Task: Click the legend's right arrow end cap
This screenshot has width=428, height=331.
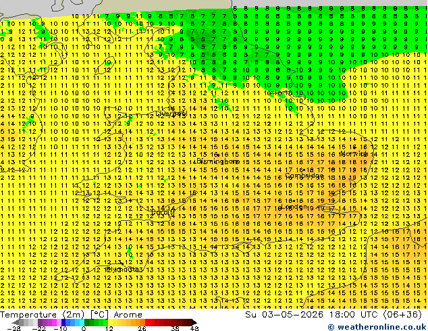Action: pyautogui.click(x=194, y=322)
